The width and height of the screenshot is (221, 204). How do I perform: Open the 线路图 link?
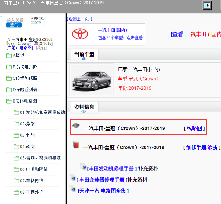194,128
